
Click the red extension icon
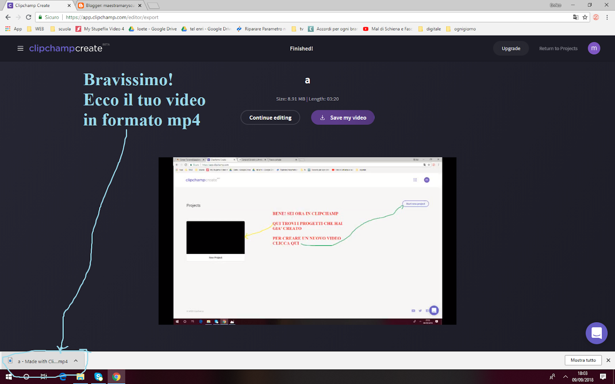tap(596, 17)
